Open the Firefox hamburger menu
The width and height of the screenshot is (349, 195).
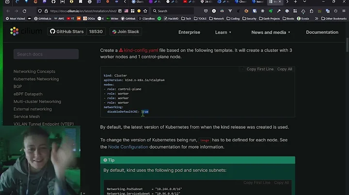point(344,11)
